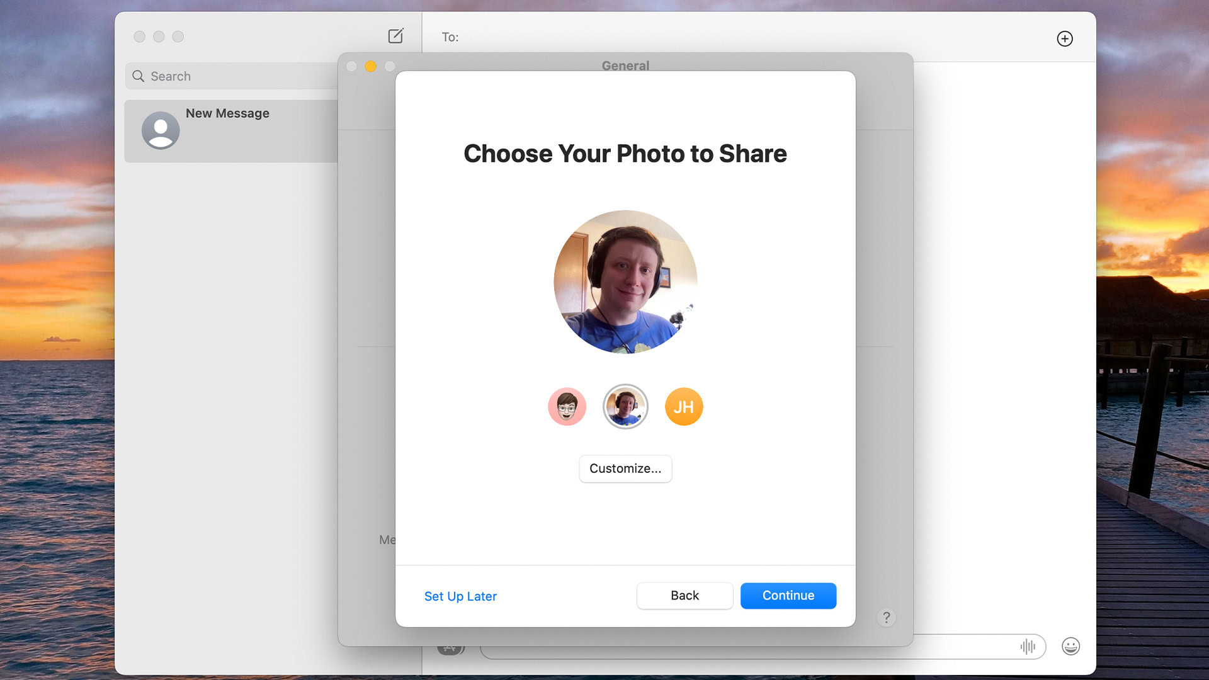Click the audio recording waveform icon

[x=1027, y=646]
